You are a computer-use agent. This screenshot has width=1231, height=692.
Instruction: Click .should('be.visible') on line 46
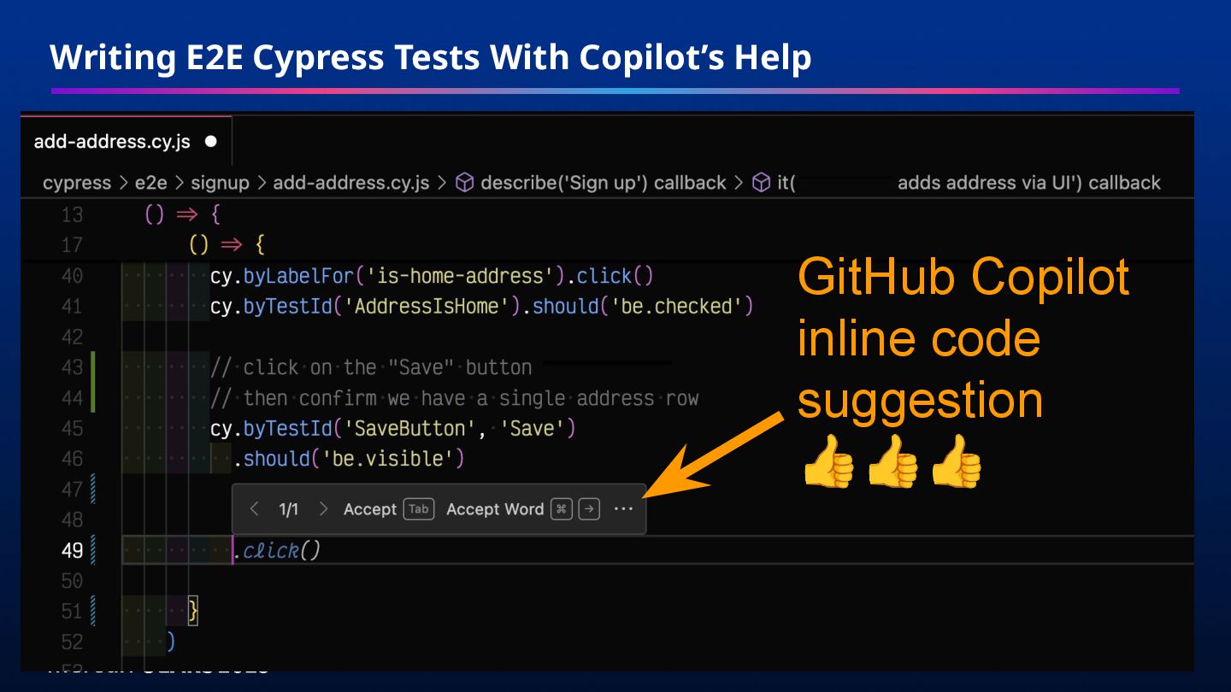click(349, 460)
